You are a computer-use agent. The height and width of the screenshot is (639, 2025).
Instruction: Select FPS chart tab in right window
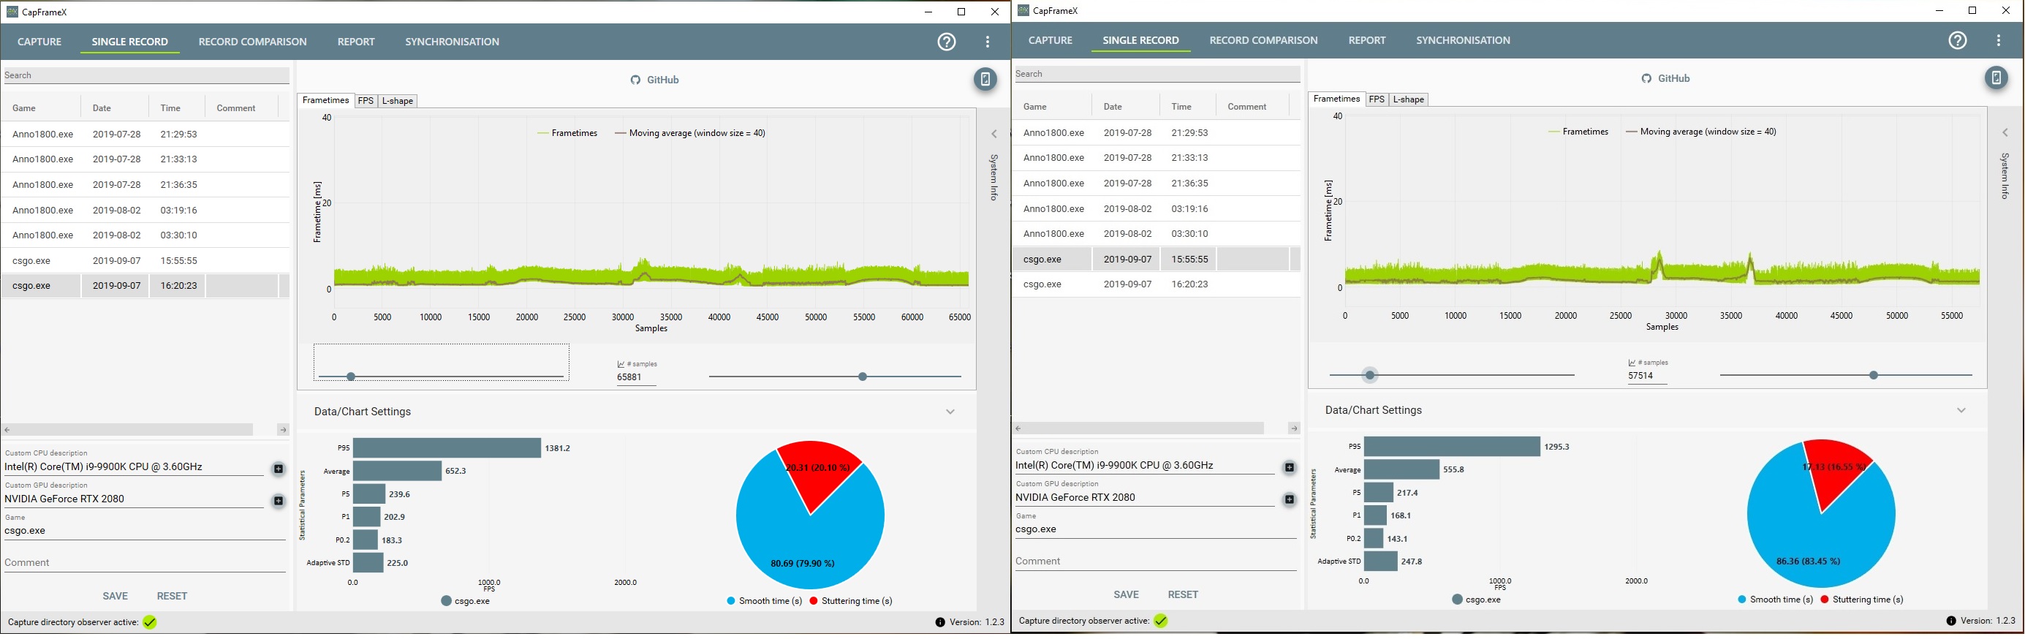(1377, 99)
